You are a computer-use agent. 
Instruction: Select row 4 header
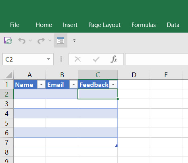(6, 113)
